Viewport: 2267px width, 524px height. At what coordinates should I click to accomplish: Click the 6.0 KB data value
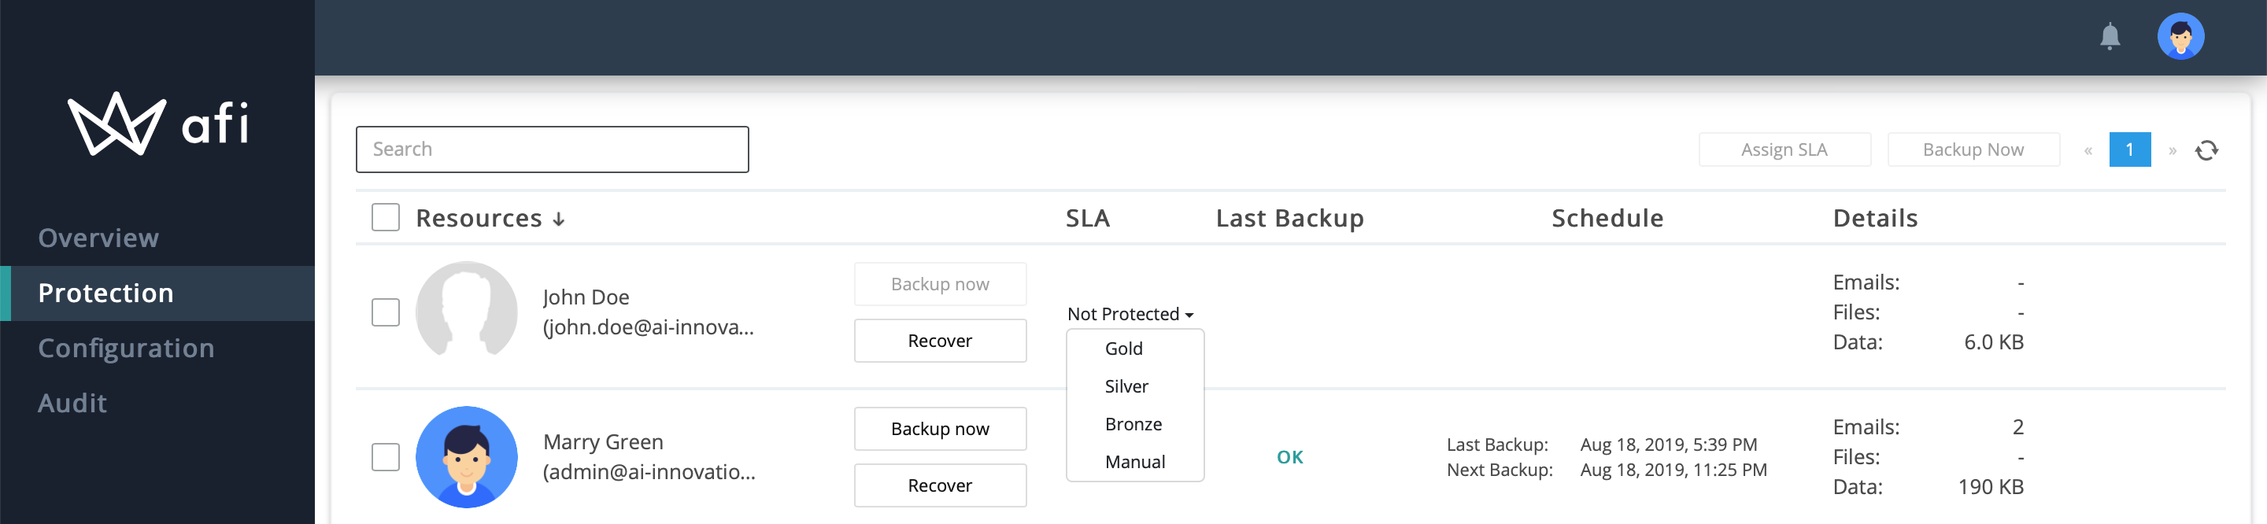click(x=1993, y=342)
